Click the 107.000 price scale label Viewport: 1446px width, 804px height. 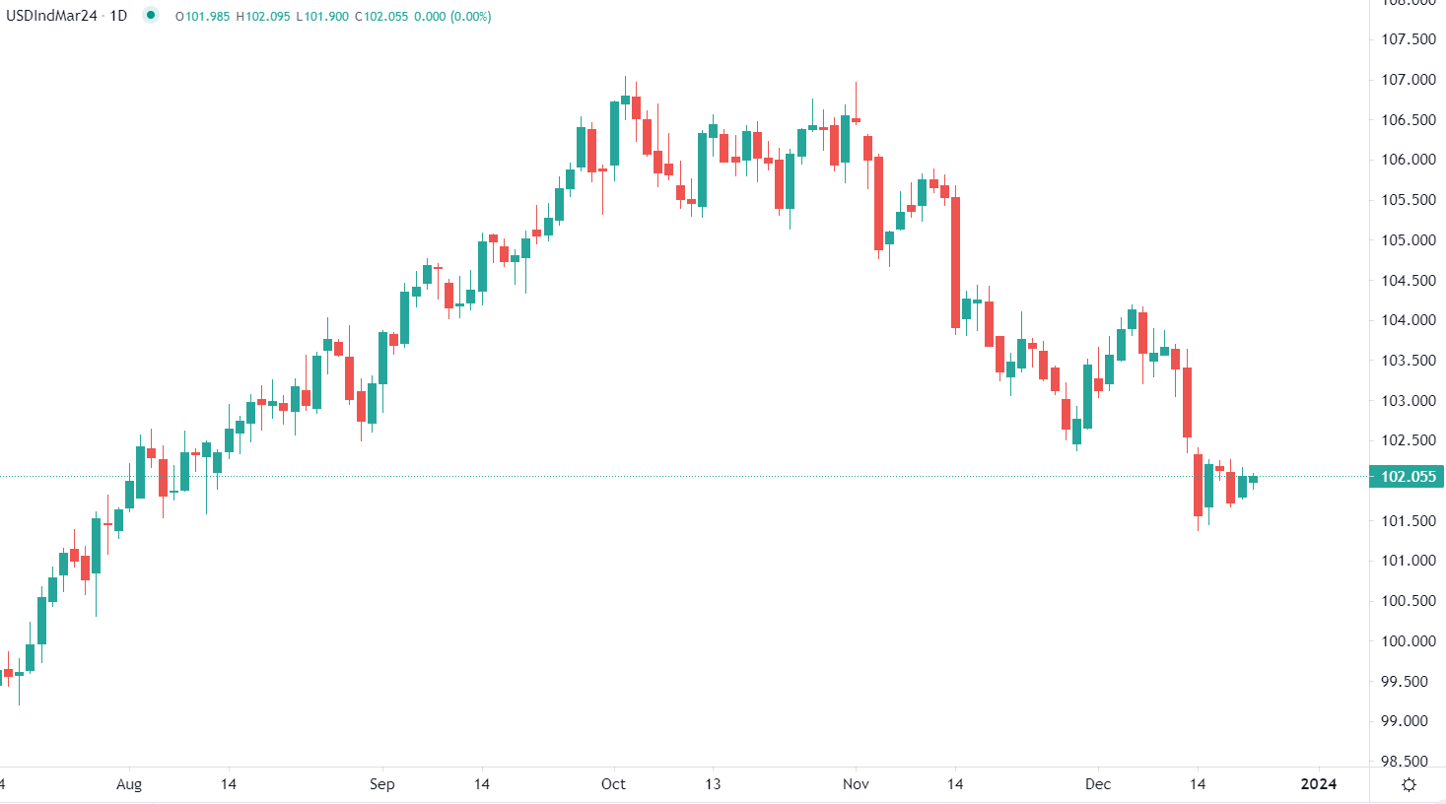1408,80
